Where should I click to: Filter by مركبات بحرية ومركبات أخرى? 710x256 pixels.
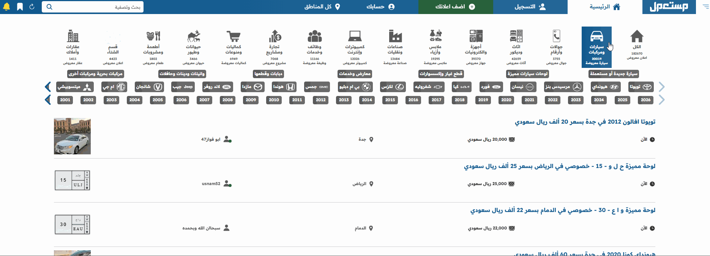click(x=96, y=74)
